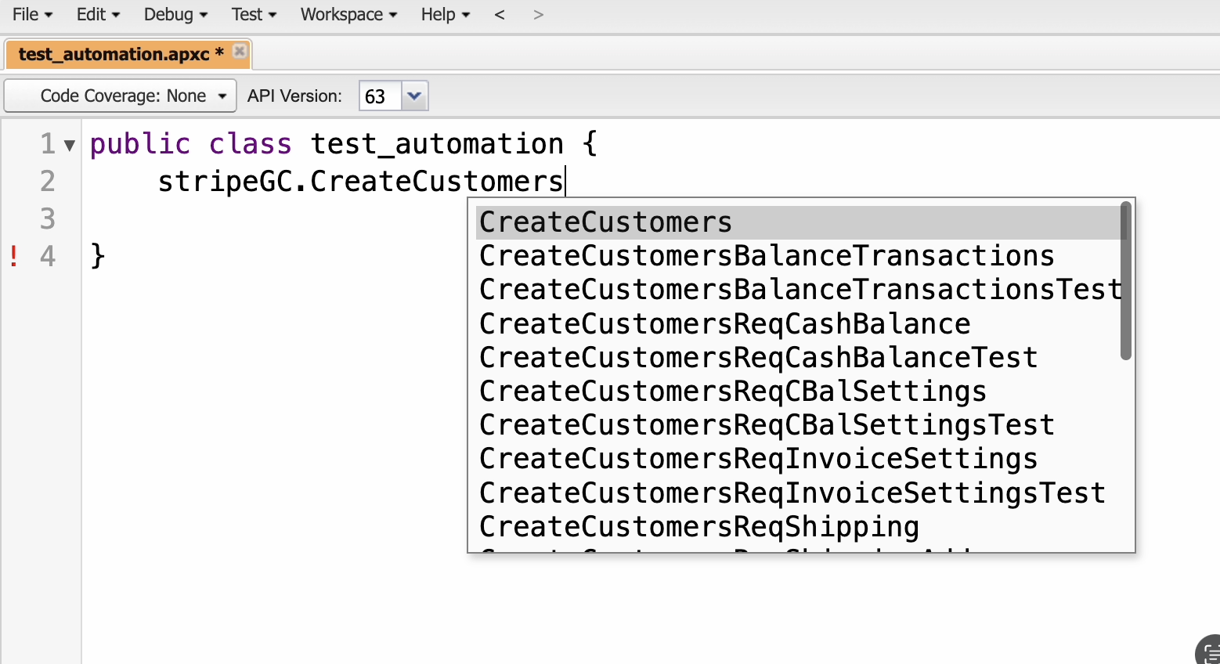Click the red error marker on line 4

point(14,256)
